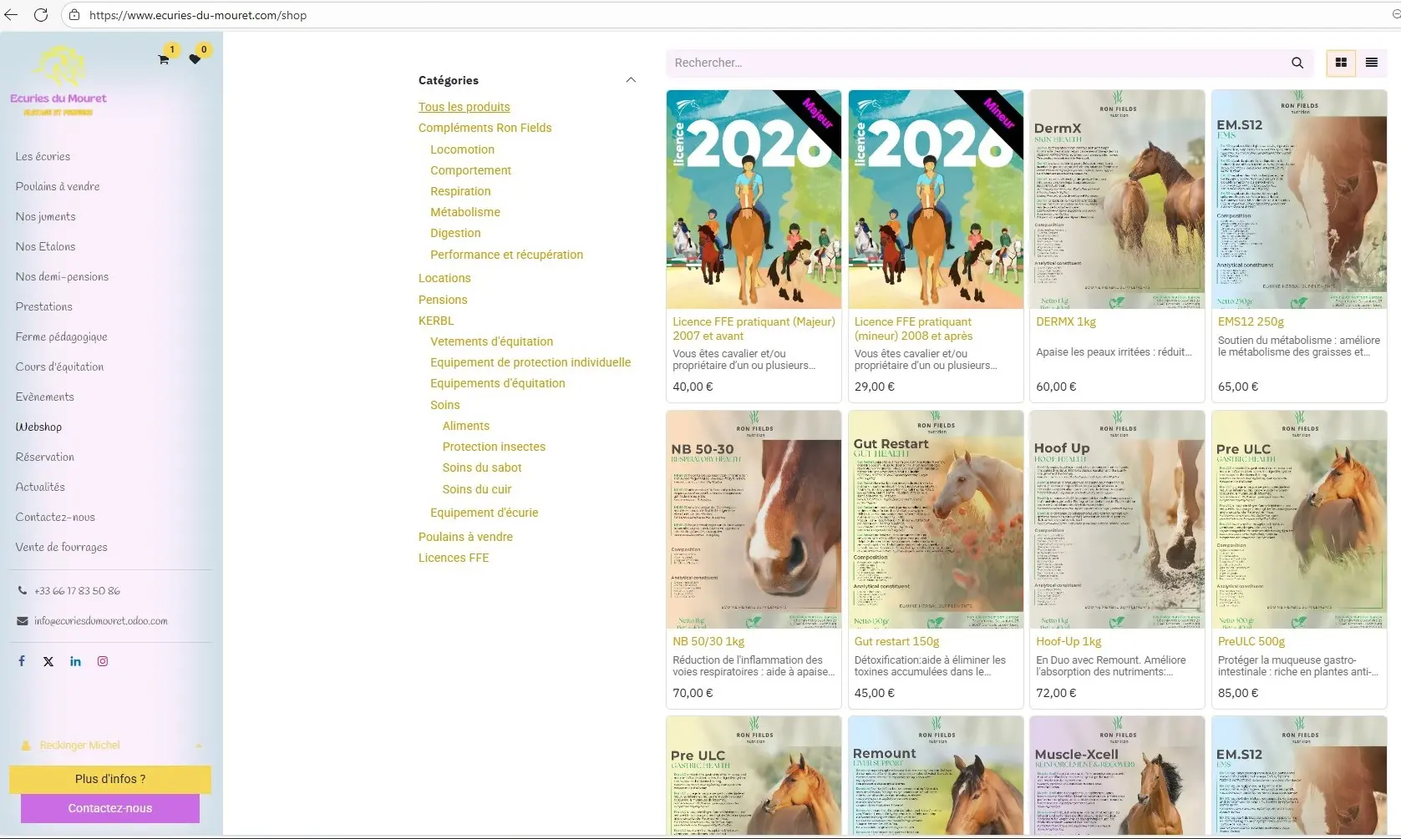This screenshot has width=1401, height=839.
Task: Open the shopping cart icon
Action: [164, 59]
